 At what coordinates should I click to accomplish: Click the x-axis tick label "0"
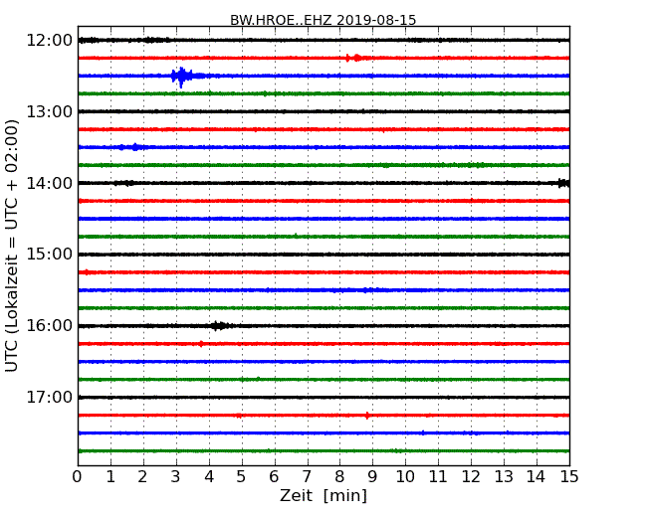click(x=78, y=477)
